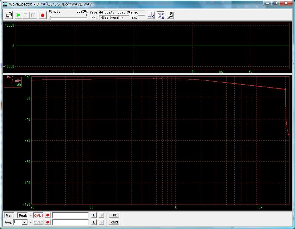Record overlay 2 with its red dot button

(x=48, y=222)
